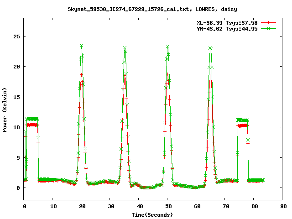Click the red XL legend line sample
The image size is (292, 219).
click(268, 23)
